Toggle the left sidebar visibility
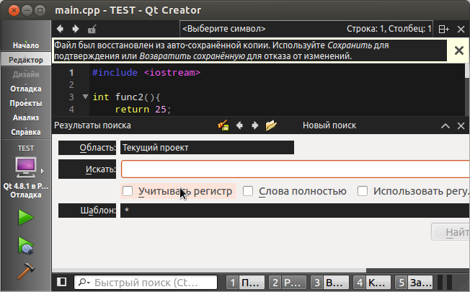Screen dimensions: 470x292 click(x=62, y=282)
